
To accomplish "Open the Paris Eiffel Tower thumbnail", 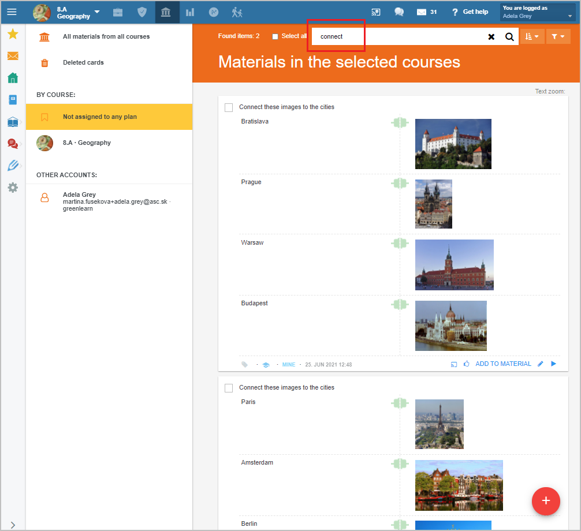I will (440, 424).
